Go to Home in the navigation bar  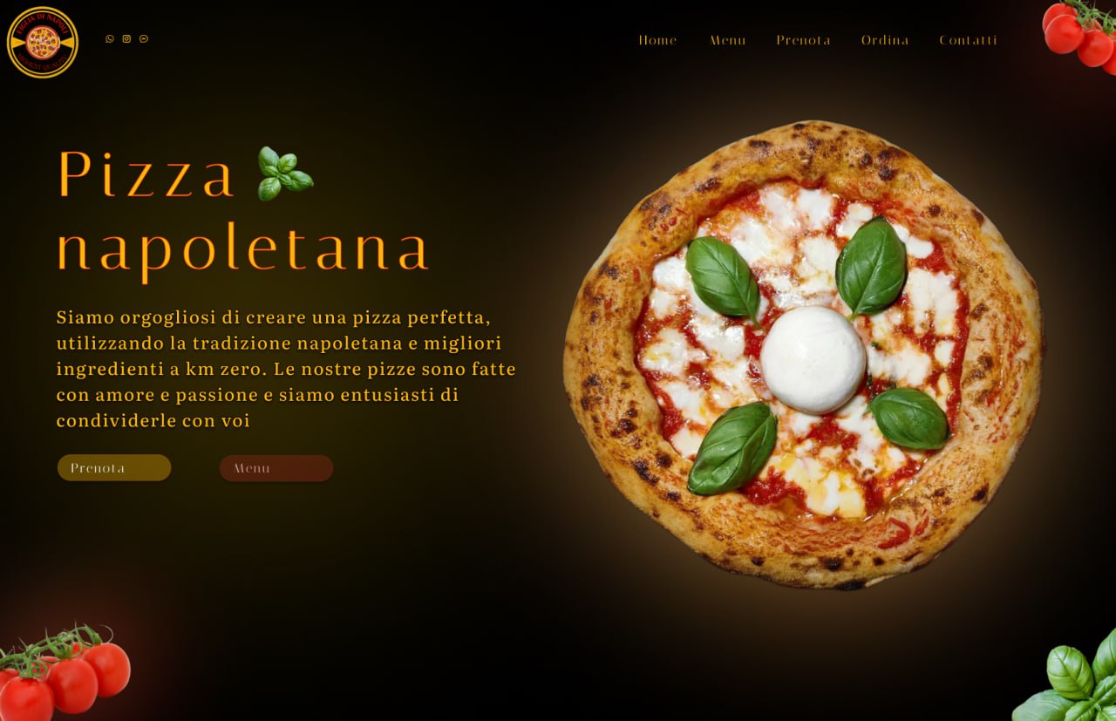click(x=657, y=40)
